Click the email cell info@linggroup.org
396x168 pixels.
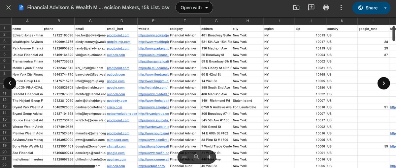tap(90, 81)
